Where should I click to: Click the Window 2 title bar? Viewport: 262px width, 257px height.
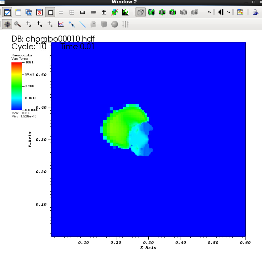coord(124,2)
